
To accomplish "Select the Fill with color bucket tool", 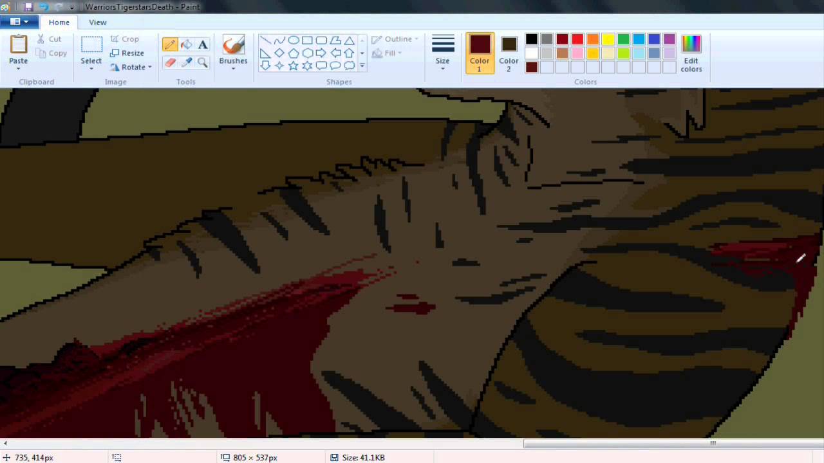I will pos(186,44).
